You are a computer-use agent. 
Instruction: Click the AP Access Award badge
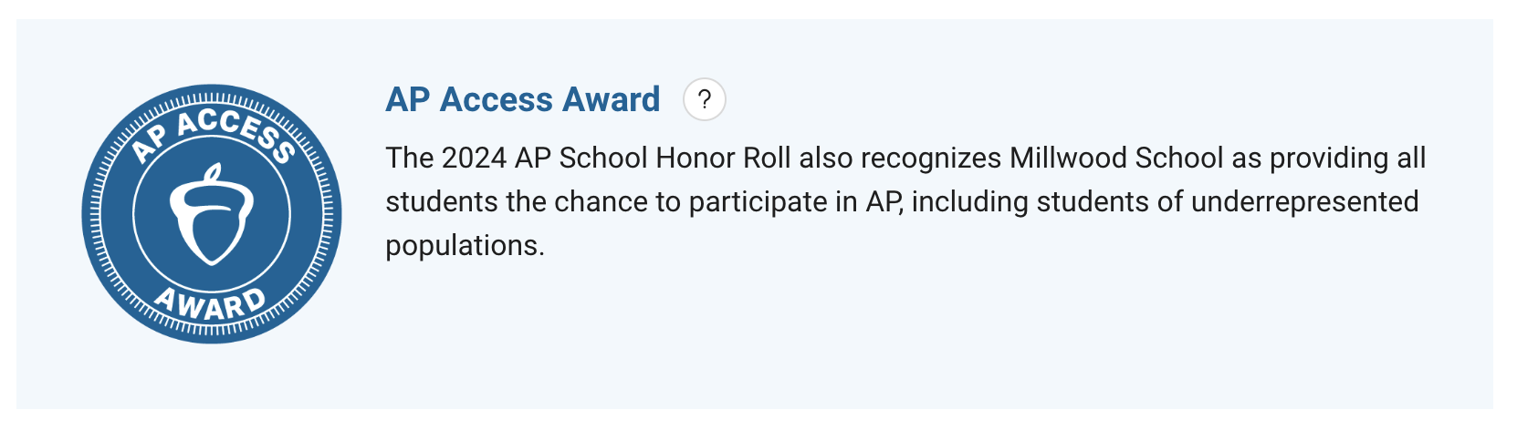212,214
